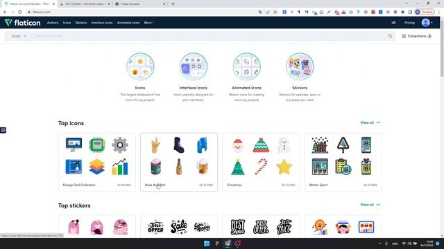Select the gray gear icon

tap(120, 145)
